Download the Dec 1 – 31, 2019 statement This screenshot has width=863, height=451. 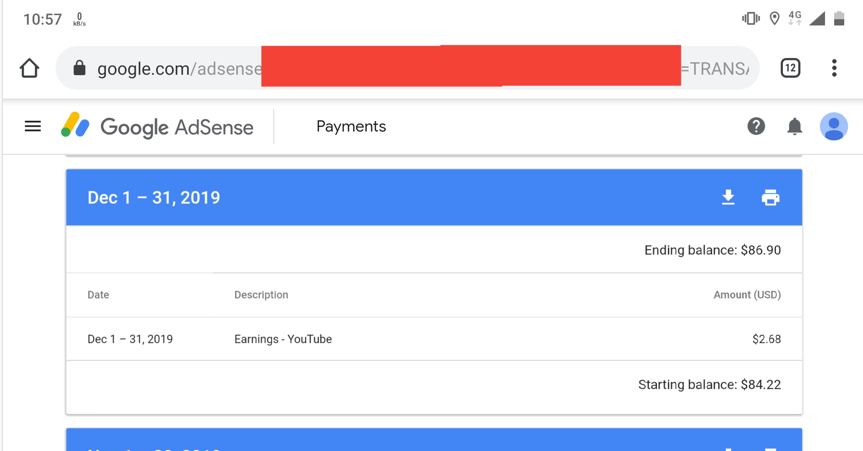[x=728, y=198]
